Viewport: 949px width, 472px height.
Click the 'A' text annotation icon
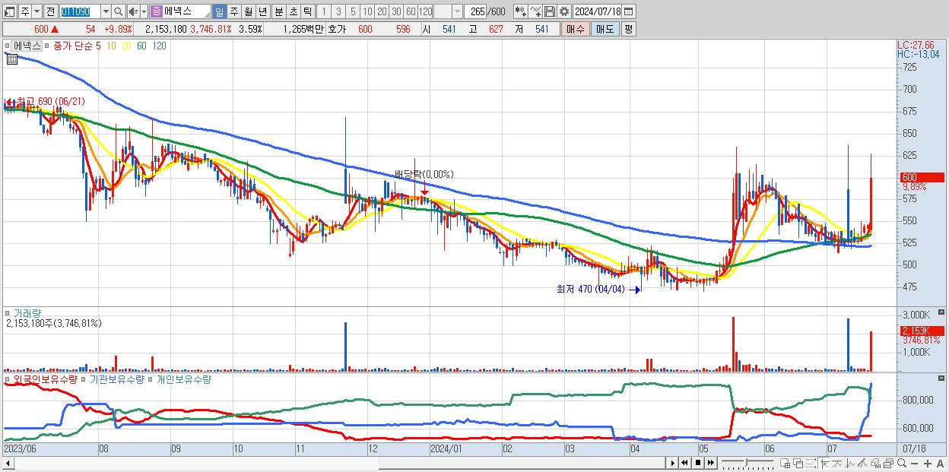coord(940,463)
